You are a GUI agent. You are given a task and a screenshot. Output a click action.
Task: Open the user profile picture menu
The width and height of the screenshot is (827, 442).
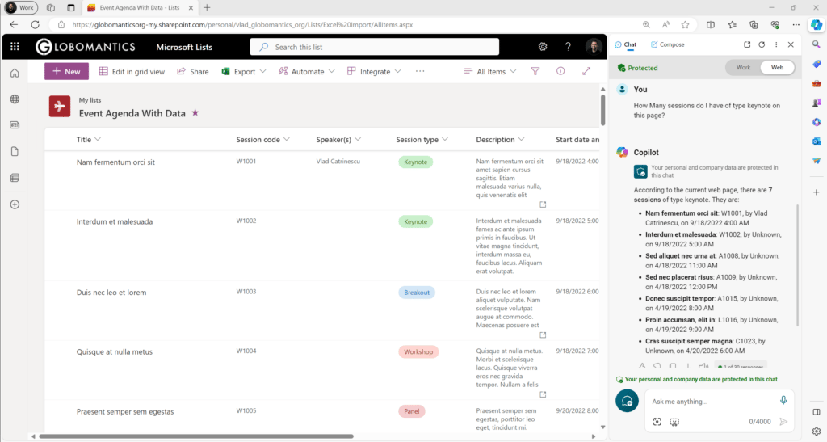click(x=594, y=46)
